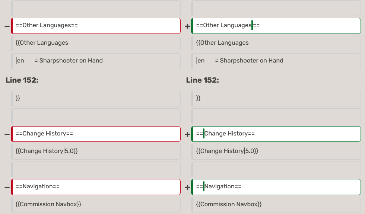365x214 pixels.
Task: Click the left {{Commission Navbox}} context line
Action: [x=48, y=204]
